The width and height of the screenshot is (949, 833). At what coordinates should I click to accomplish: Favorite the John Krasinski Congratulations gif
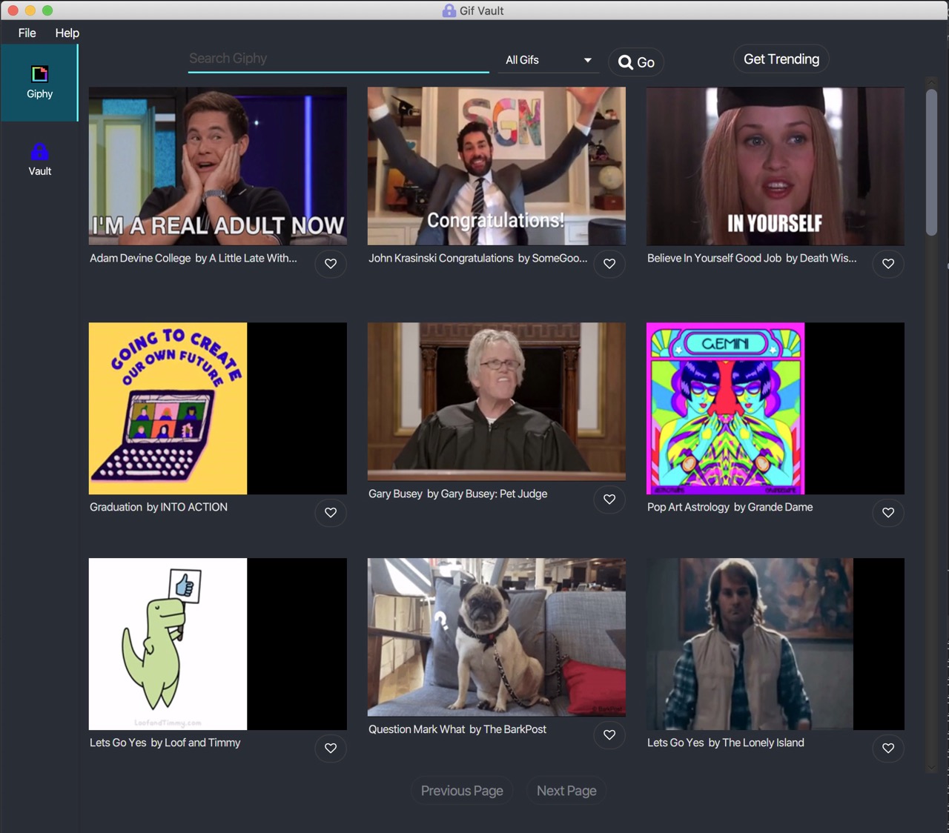click(x=609, y=264)
